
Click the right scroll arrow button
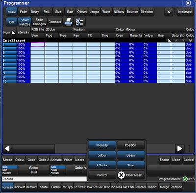tap(180, 149)
